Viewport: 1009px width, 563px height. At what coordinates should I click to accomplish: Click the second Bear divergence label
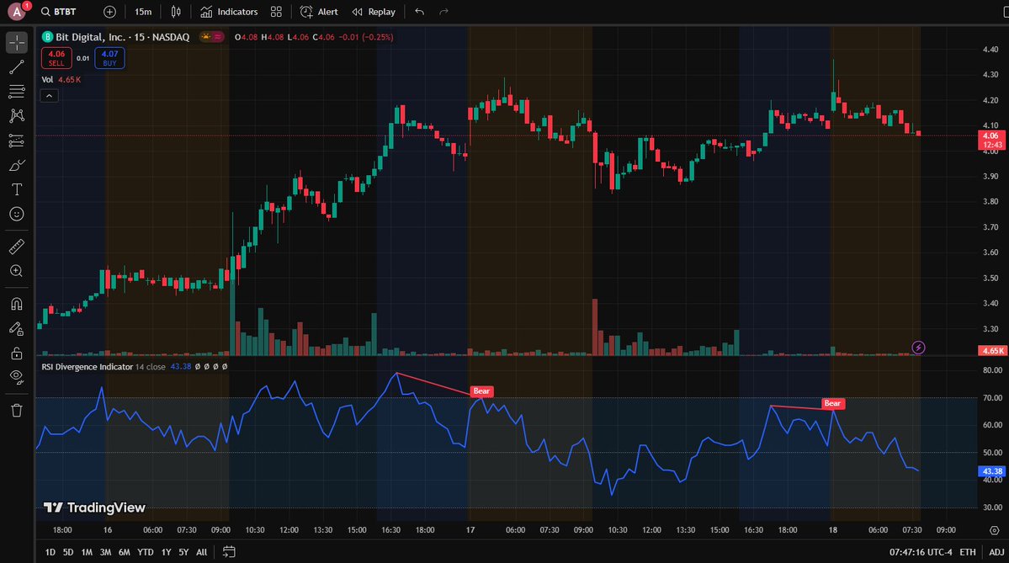(x=832, y=403)
